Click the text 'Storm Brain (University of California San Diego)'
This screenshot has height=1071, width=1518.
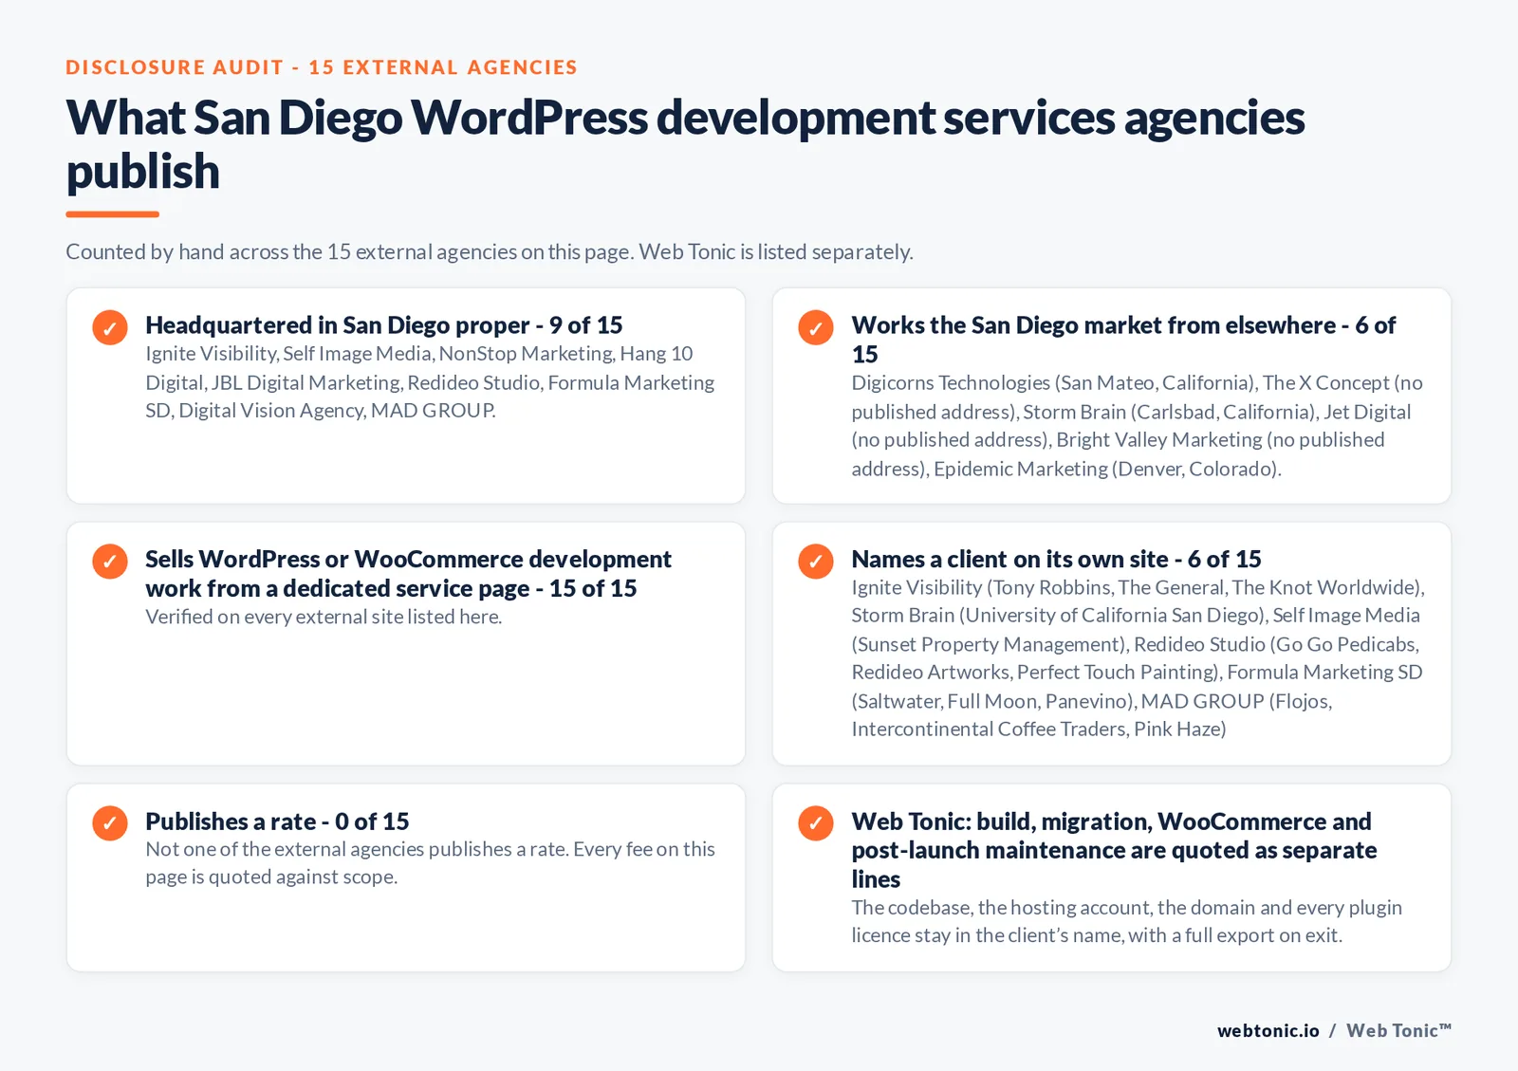pos(1059,616)
